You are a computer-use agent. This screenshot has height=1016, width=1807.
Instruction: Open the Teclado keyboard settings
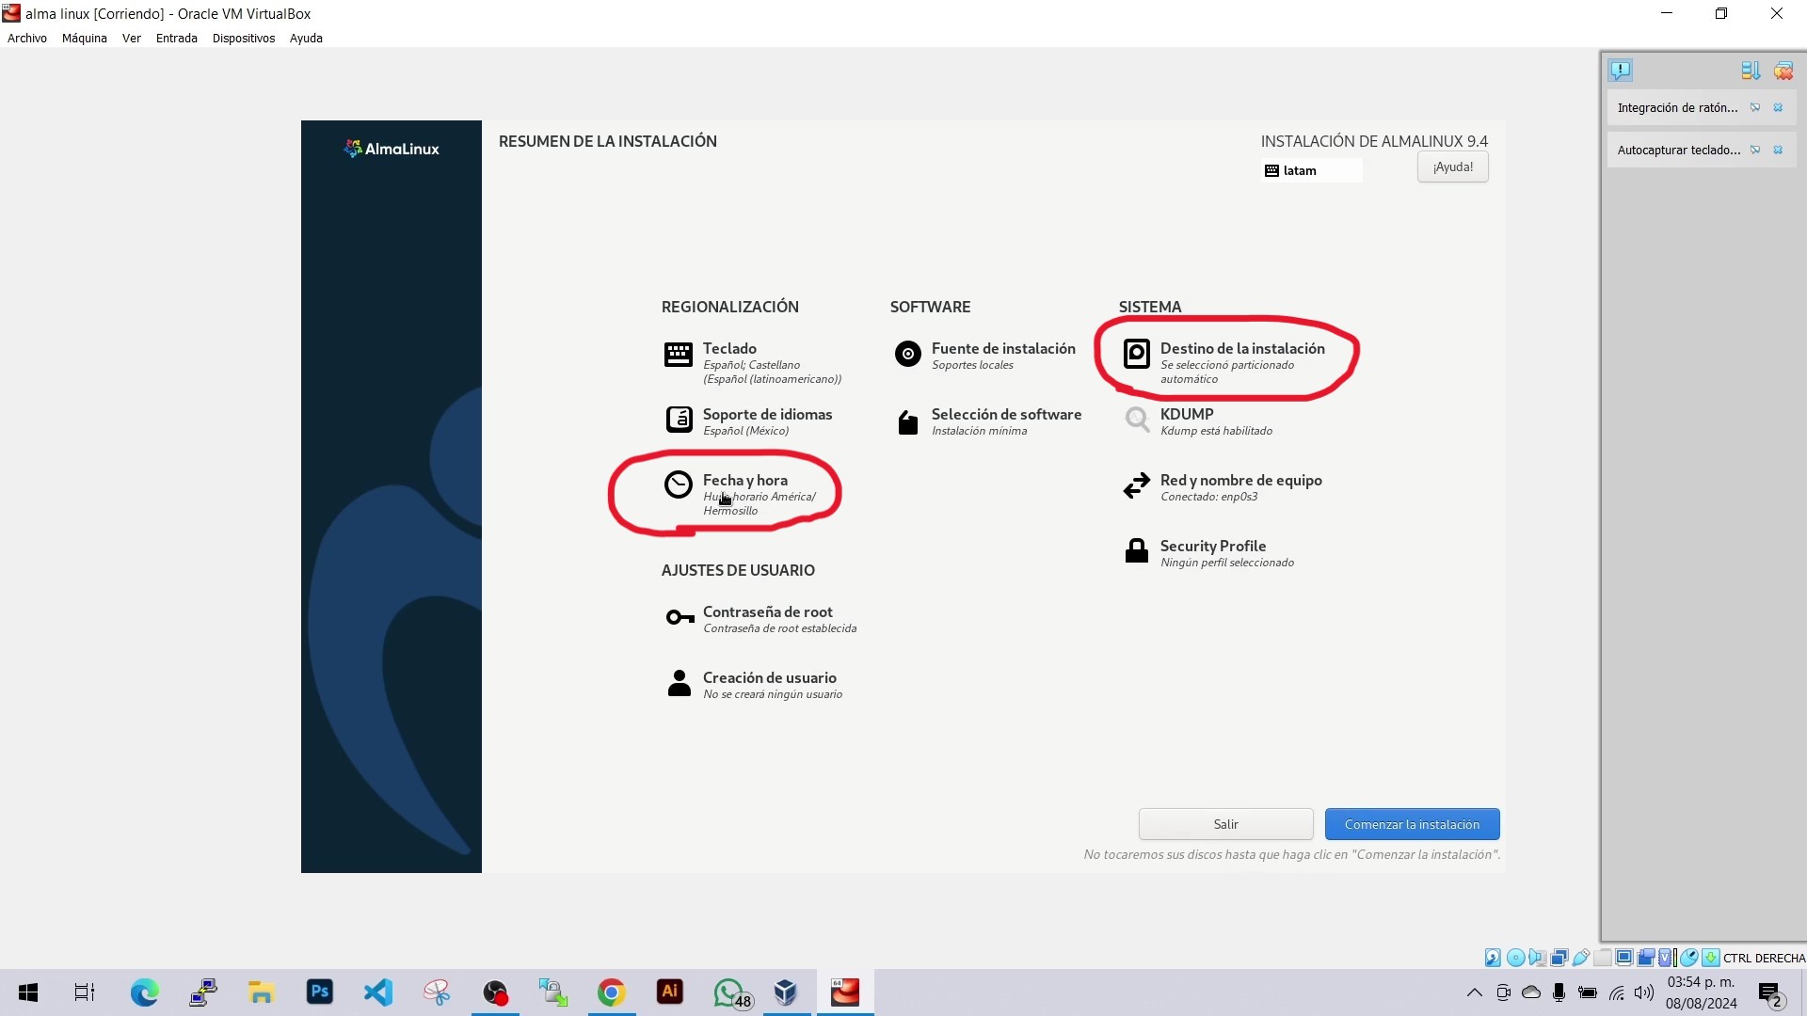click(753, 362)
